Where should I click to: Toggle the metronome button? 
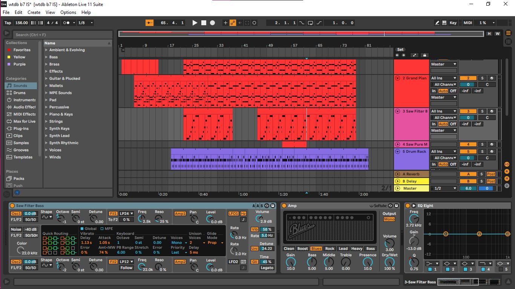tap(66, 23)
